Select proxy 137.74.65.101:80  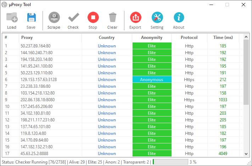35,127
